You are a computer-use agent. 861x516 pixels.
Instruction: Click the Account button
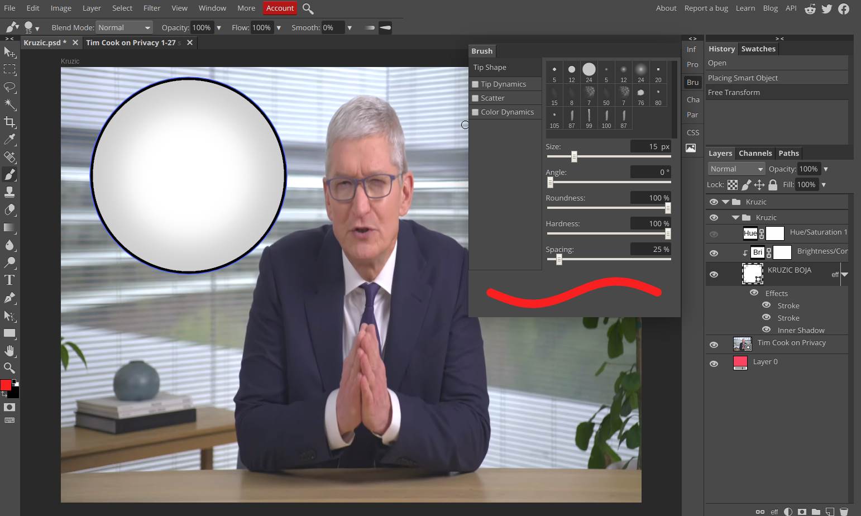pos(279,8)
